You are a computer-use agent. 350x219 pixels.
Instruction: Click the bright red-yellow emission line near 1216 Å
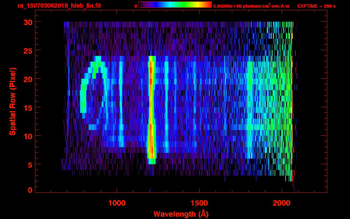point(151,108)
